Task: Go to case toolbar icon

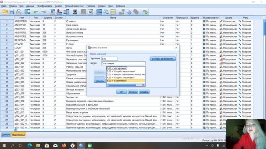Action: point(52,12)
